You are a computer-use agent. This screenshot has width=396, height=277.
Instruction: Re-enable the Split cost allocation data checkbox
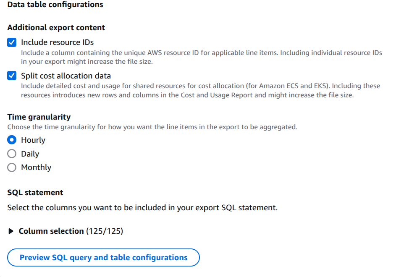pos(11,76)
